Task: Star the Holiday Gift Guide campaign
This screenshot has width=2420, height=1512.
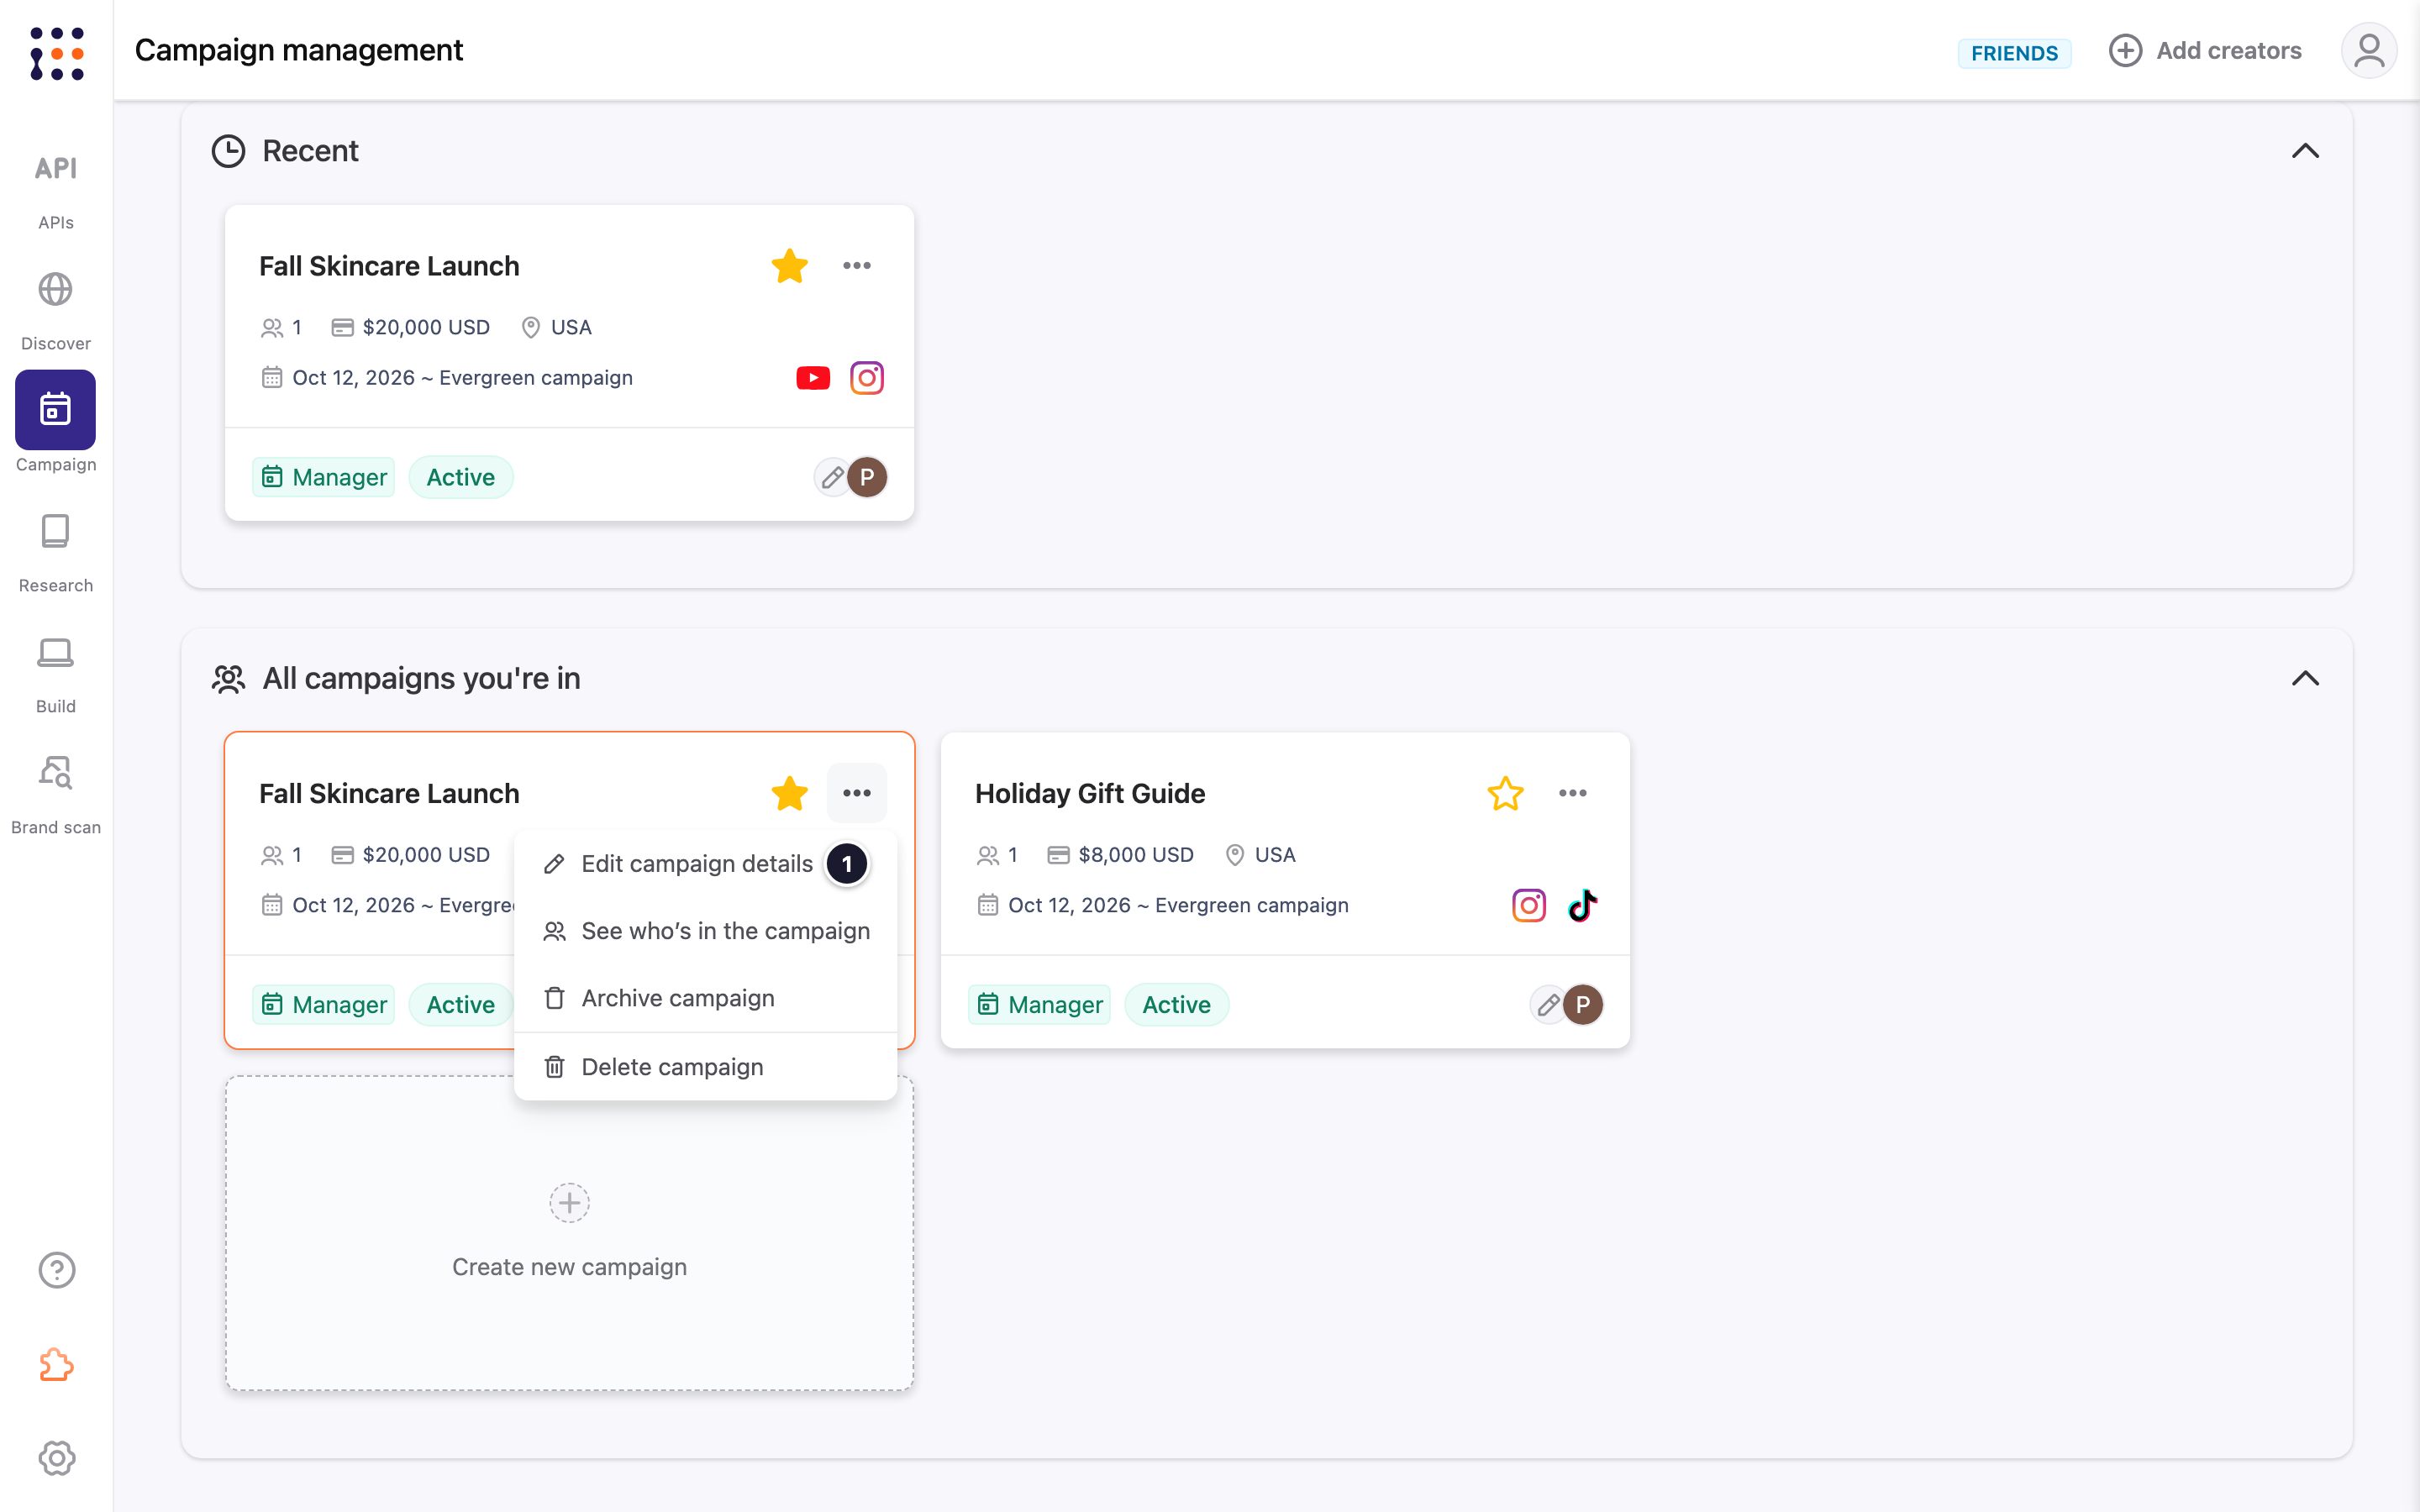Action: click(x=1505, y=793)
